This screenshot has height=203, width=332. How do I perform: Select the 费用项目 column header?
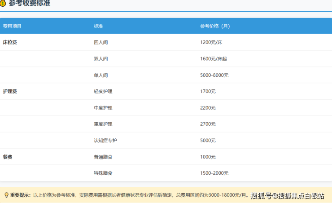click(x=12, y=26)
